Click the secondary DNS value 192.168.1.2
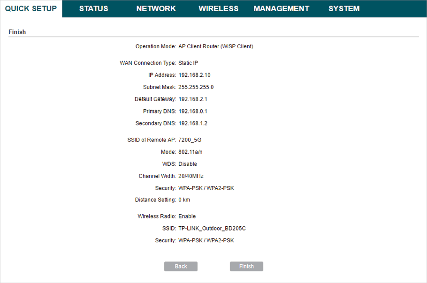427x283 pixels. [192, 124]
